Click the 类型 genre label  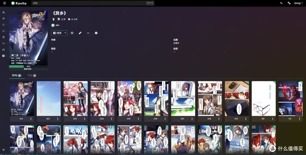(x=53, y=49)
